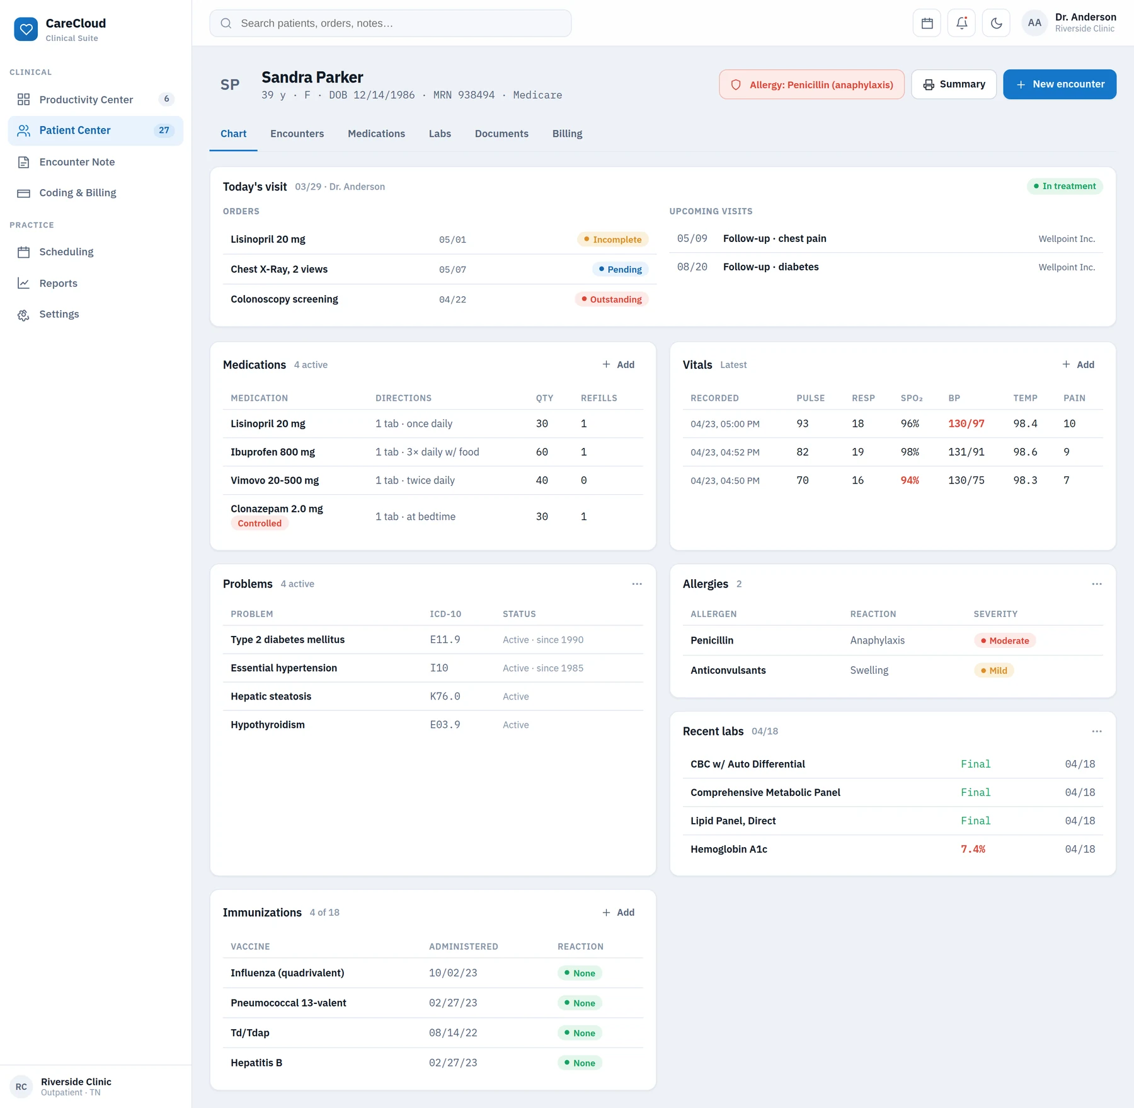Select the Follow-up · diabetes visit
The image size is (1134, 1108).
click(886, 267)
